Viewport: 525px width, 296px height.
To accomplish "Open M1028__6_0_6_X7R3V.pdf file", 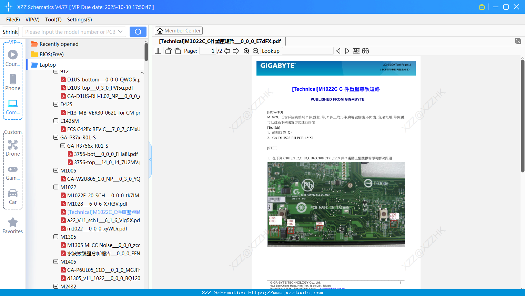I will (x=94, y=204).
